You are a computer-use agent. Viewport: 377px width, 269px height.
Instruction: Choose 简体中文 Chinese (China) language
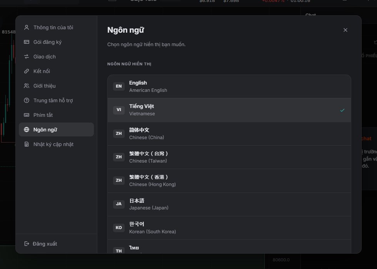click(229, 134)
